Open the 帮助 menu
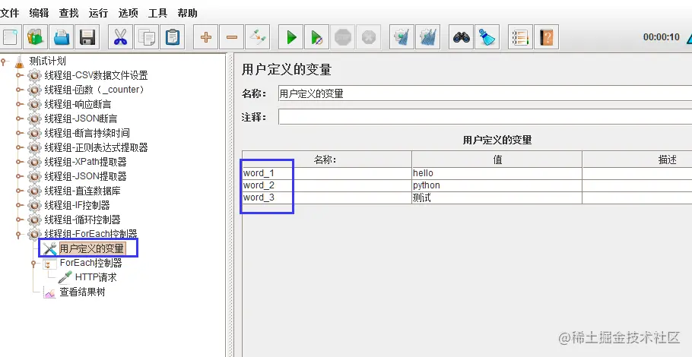The height and width of the screenshot is (357, 692). 187,13
